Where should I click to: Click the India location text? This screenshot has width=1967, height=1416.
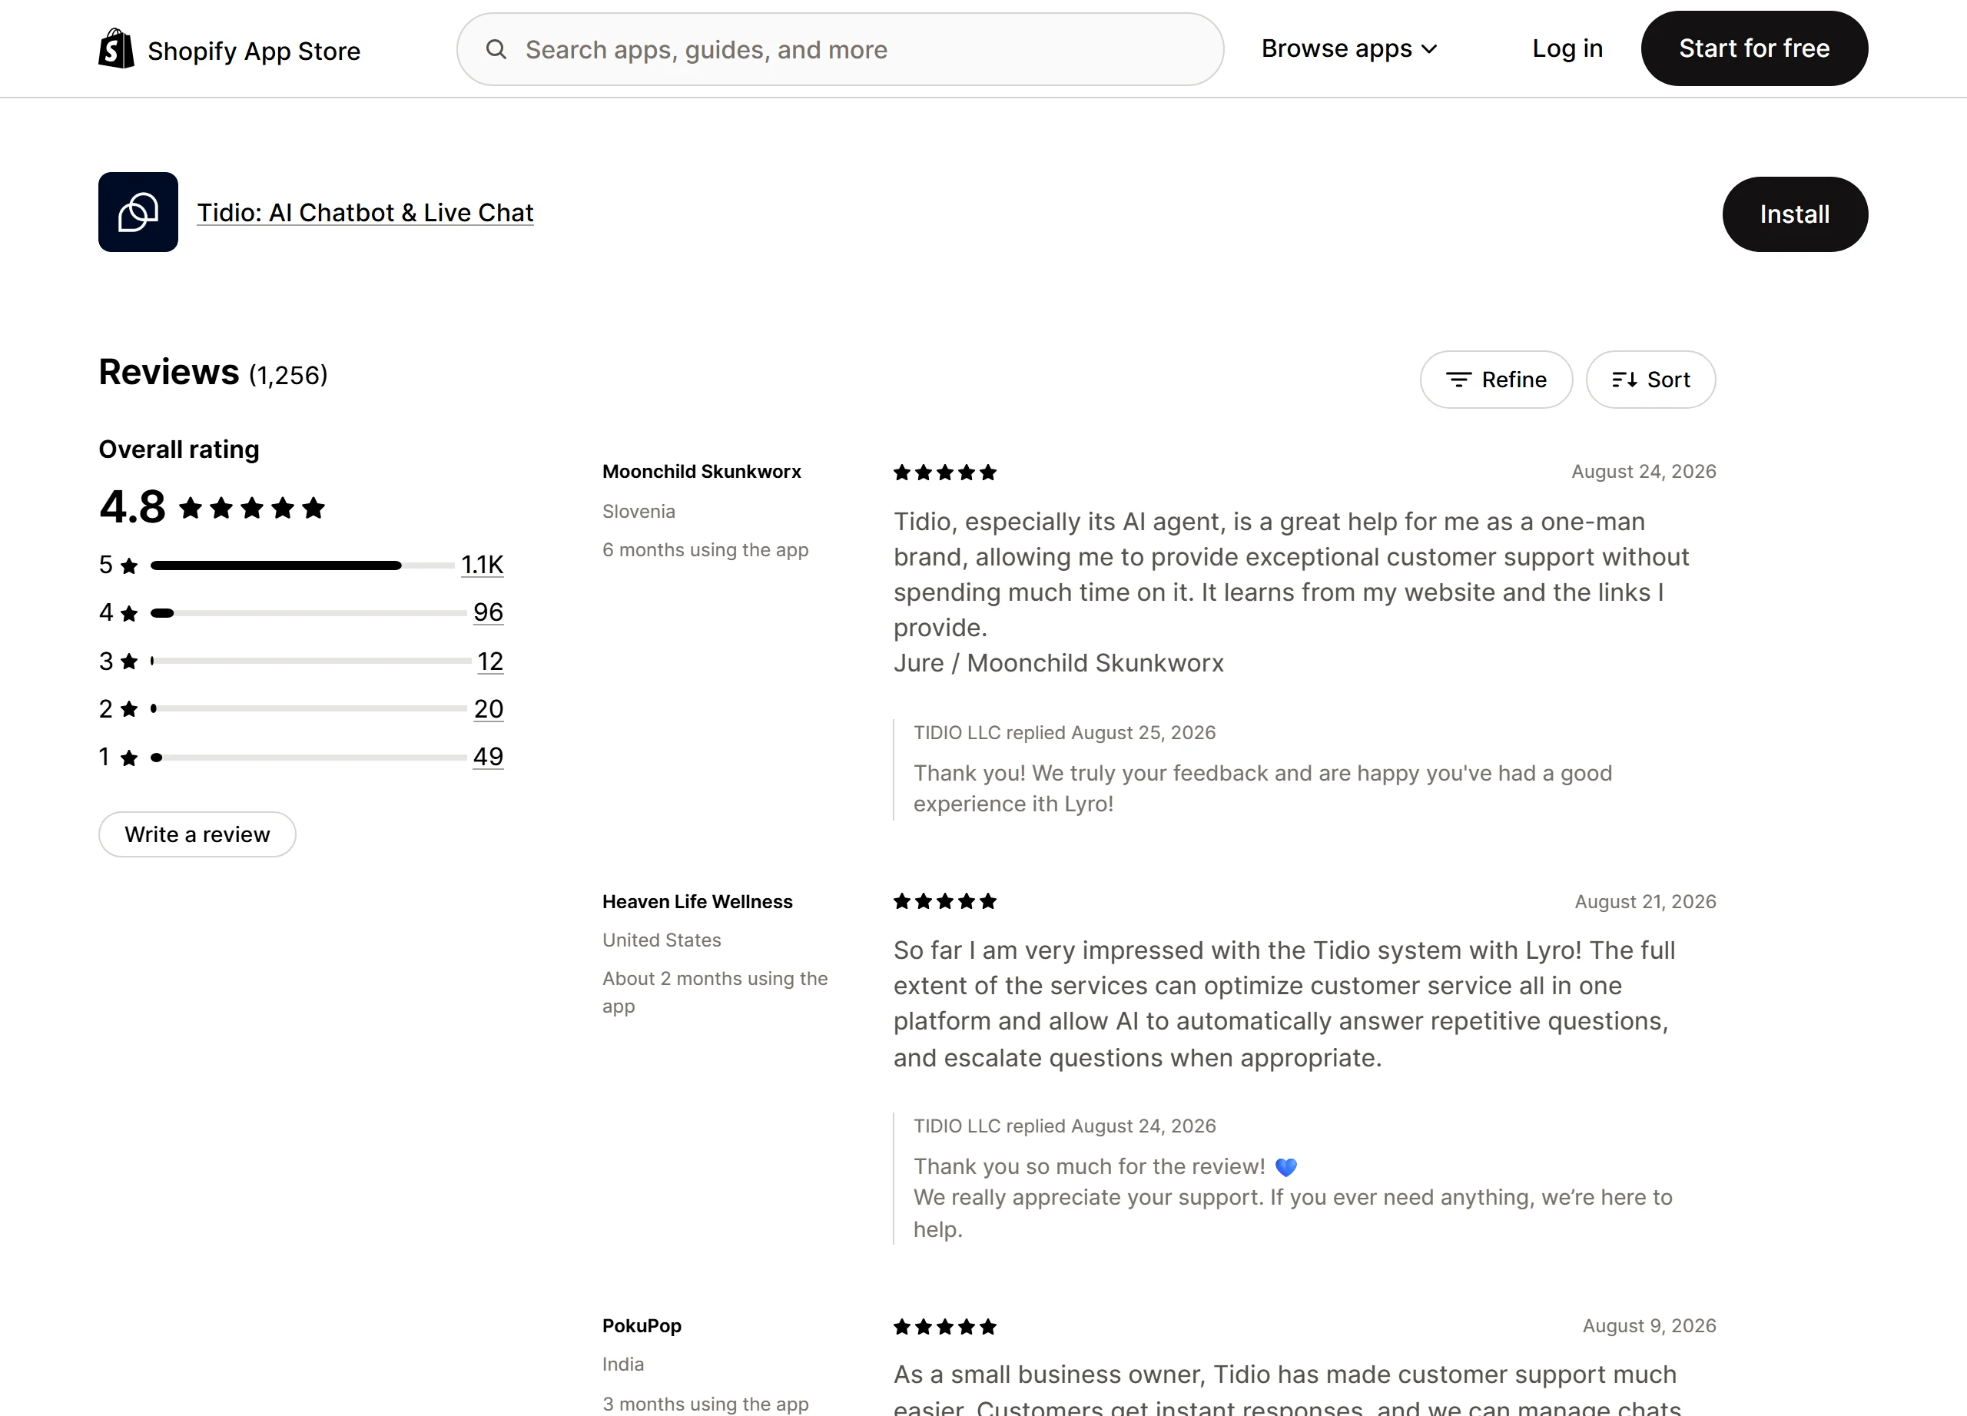click(x=622, y=1364)
